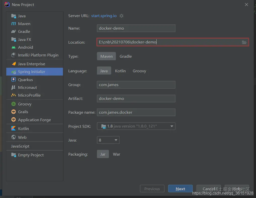
Task: Click the Web globe icon
Action: (x=14, y=137)
